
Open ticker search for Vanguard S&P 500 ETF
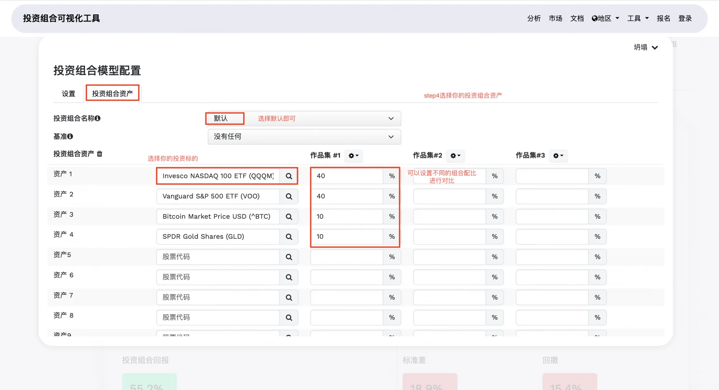tap(289, 196)
